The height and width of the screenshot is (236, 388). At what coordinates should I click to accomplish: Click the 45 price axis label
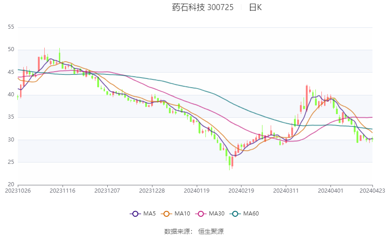click(11, 72)
